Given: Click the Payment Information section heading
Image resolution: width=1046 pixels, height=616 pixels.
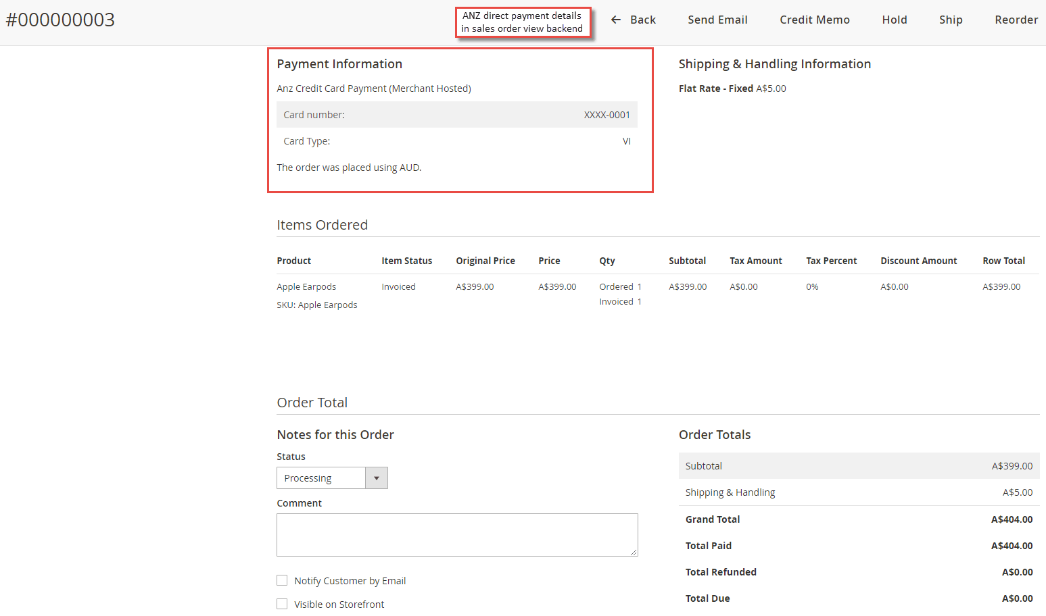Looking at the screenshot, I should tap(339, 63).
